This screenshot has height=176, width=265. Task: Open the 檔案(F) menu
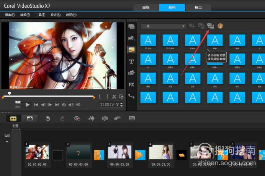[x=10, y=15]
